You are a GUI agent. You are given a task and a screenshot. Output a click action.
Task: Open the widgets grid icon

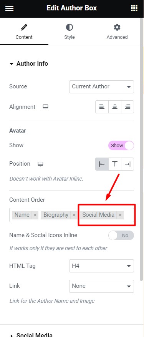134,8
